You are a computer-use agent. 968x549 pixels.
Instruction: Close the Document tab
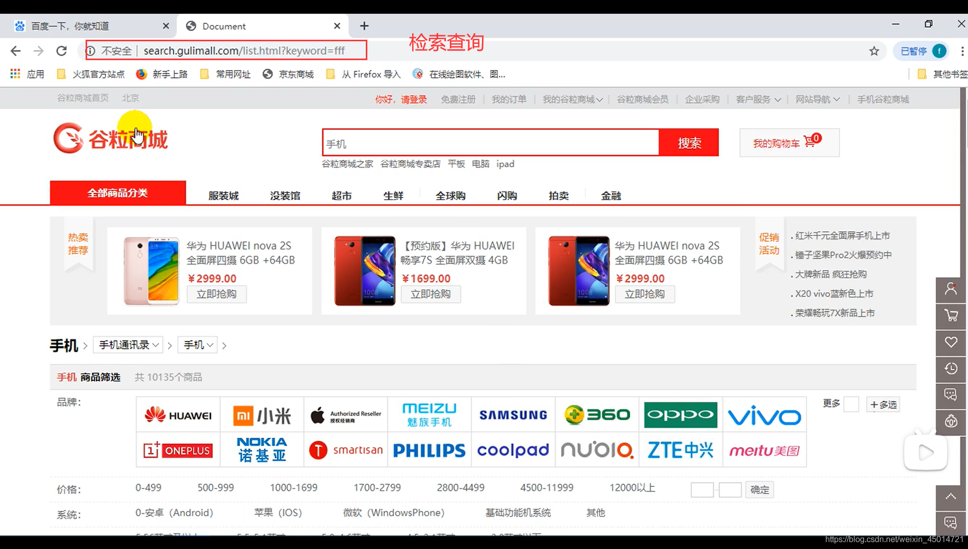(x=337, y=26)
